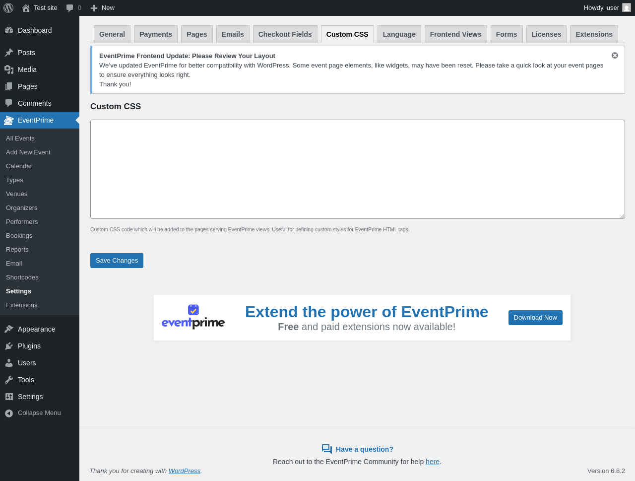Open the Howdy, user account menu
Screen dimensions: 635x481
607,8
